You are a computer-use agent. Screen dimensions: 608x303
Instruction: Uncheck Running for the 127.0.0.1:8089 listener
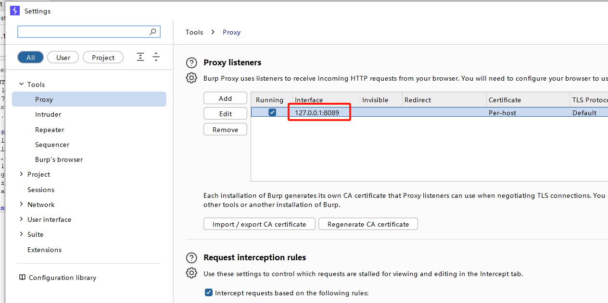(272, 112)
